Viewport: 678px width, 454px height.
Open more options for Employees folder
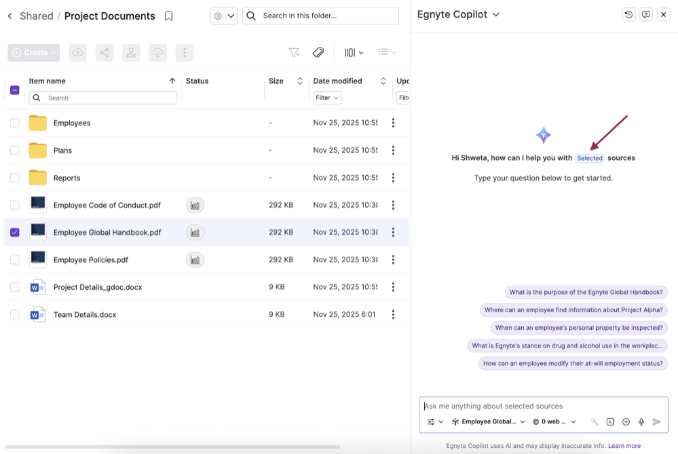pos(393,123)
